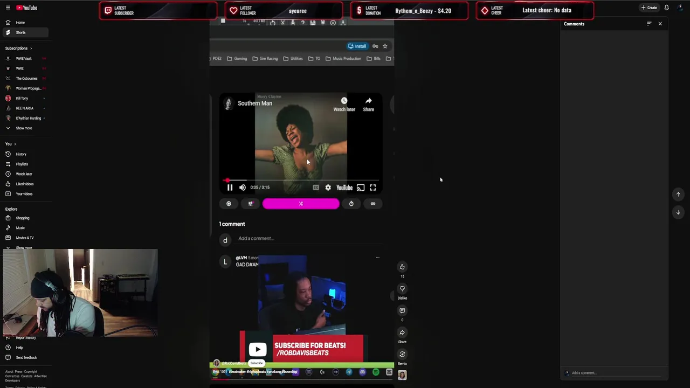Open the password key icon
Image resolution: width=690 pixels, height=388 pixels.
375,46
